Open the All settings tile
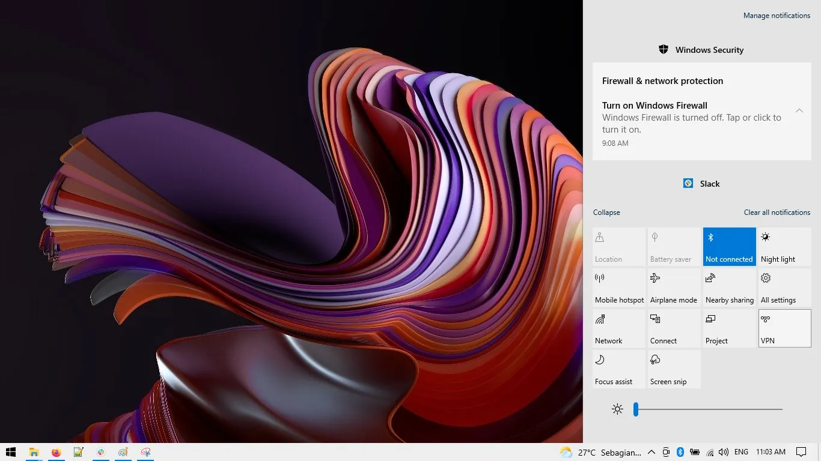Image resolution: width=821 pixels, height=461 pixels. click(x=784, y=288)
